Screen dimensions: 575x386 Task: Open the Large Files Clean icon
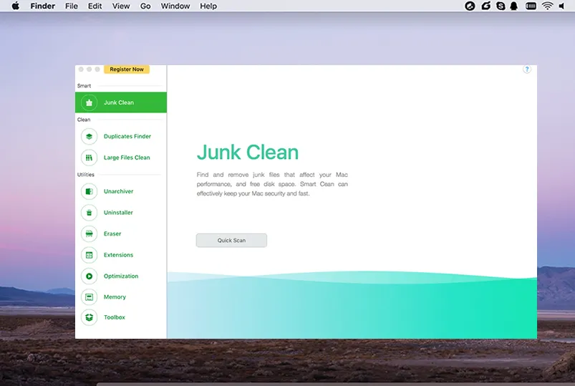click(89, 158)
